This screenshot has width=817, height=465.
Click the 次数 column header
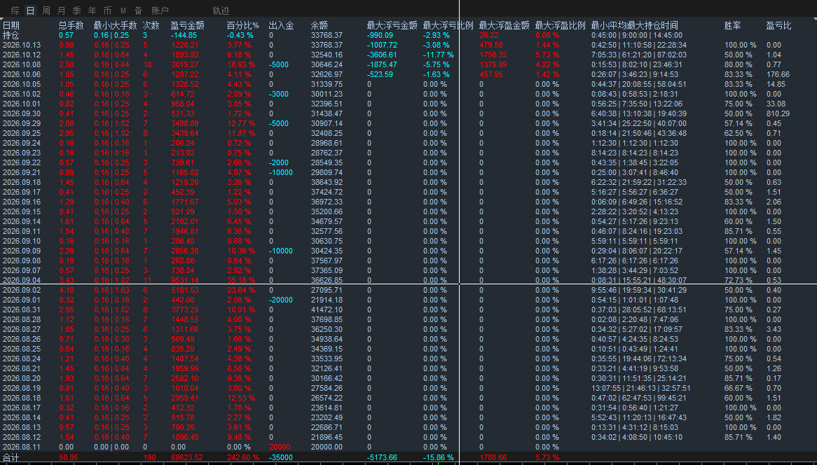coord(151,25)
